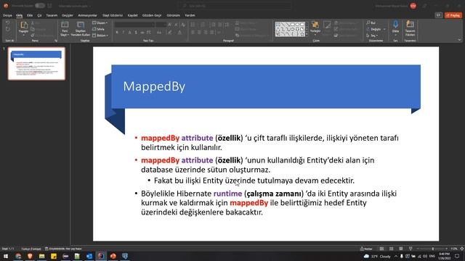The image size is (465, 261).
Task: Adjust the zoom slider
Action: [432, 249]
